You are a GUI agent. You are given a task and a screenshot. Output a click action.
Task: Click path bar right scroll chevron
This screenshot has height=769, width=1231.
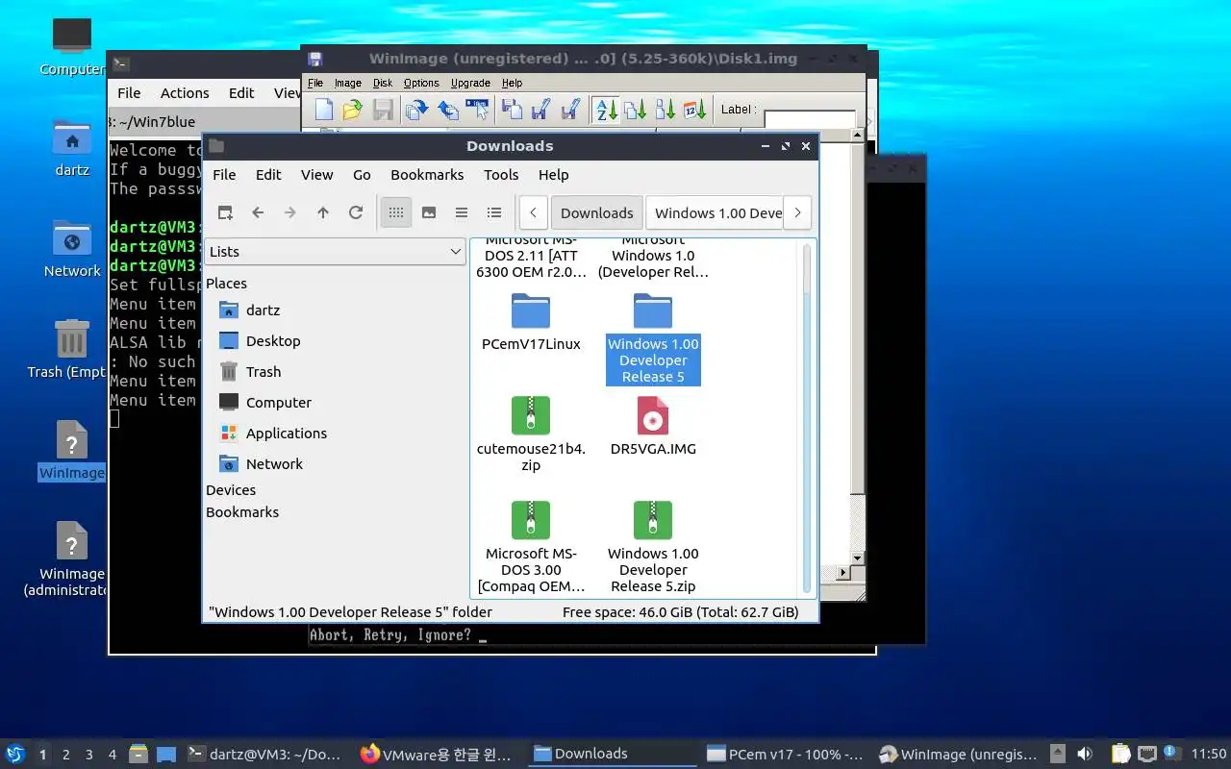point(797,212)
